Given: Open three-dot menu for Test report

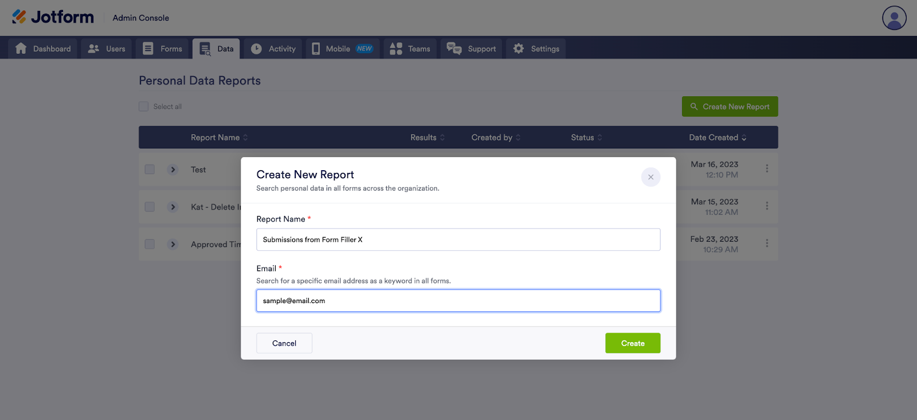Looking at the screenshot, I should (767, 169).
